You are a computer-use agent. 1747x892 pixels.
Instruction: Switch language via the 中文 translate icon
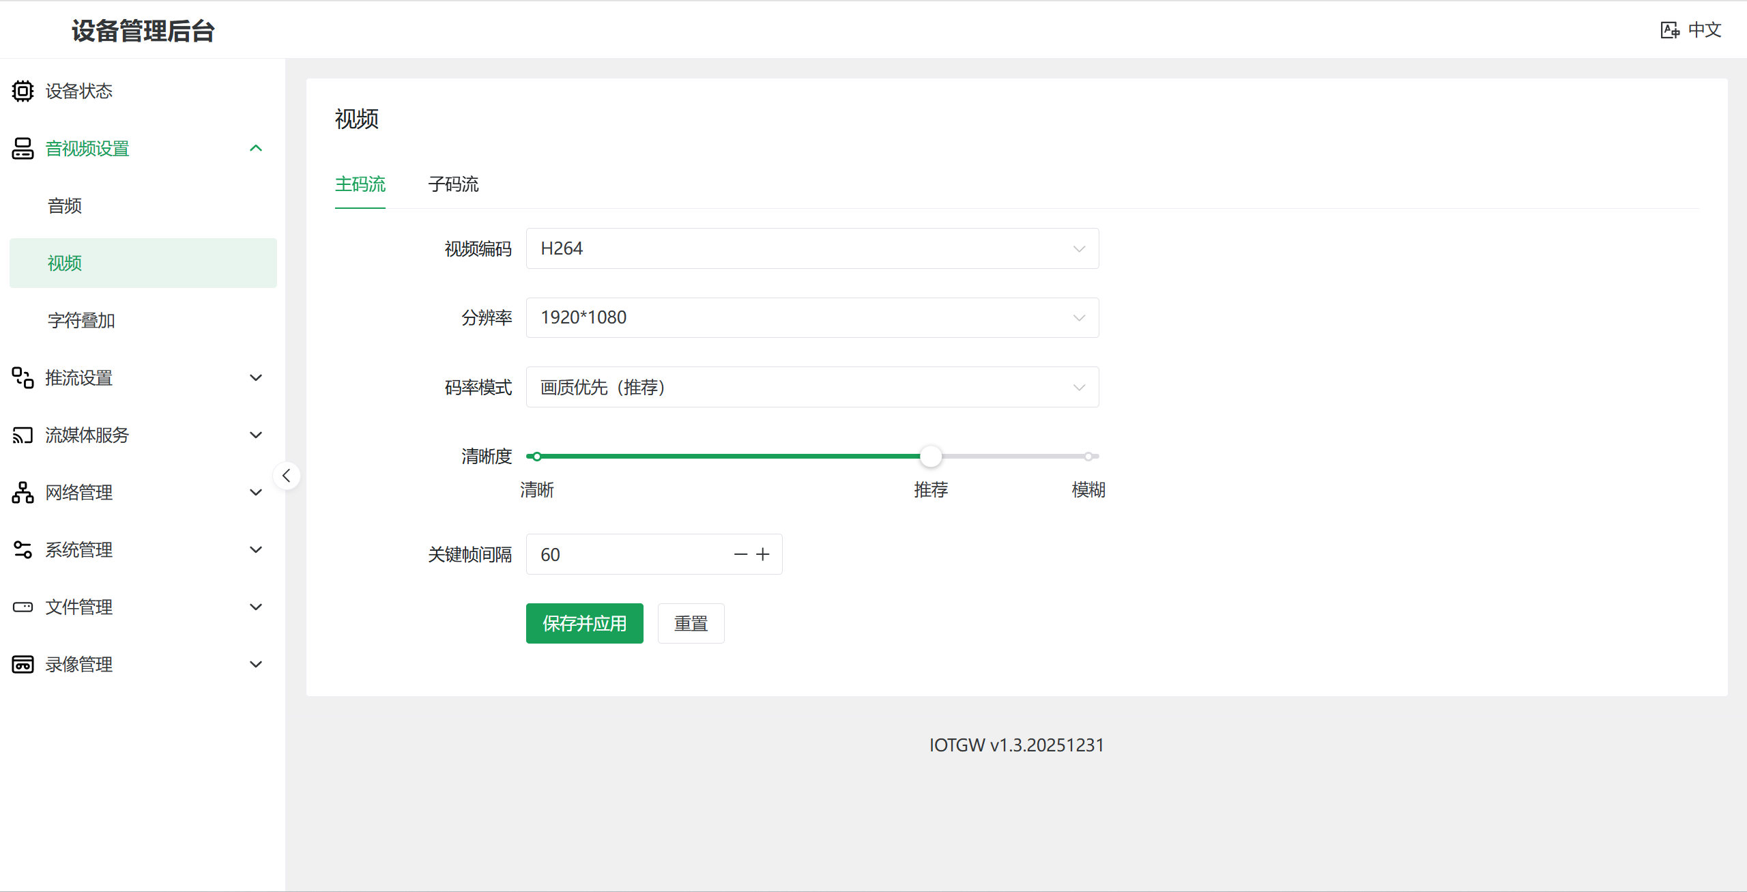1669,30
